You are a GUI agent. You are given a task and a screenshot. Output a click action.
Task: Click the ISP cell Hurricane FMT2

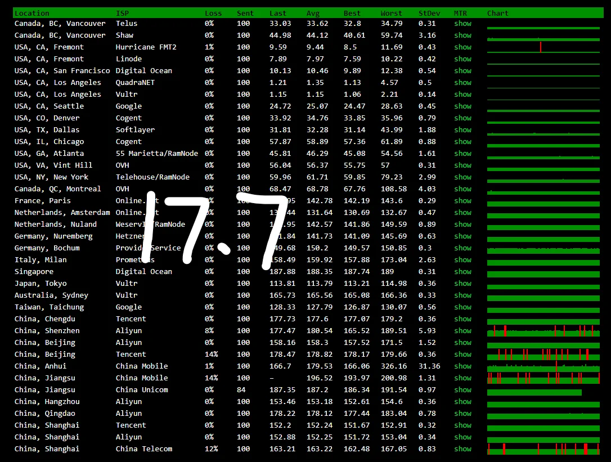point(146,47)
